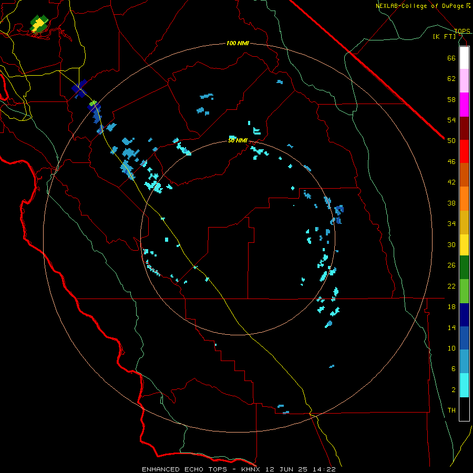Click the "ENHANCED ECHO TOPS" product title

pyautogui.click(x=184, y=469)
